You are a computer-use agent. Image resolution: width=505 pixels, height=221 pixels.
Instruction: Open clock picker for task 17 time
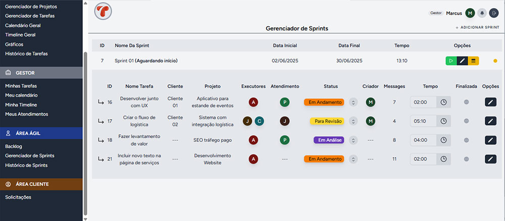443,121
